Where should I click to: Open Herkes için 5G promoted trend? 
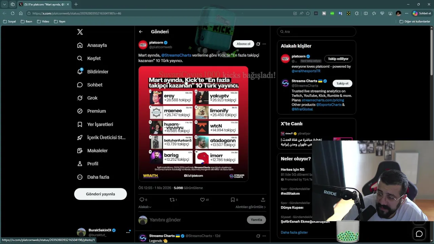293,169
